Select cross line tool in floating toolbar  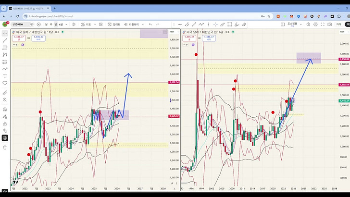click(x=215, y=25)
